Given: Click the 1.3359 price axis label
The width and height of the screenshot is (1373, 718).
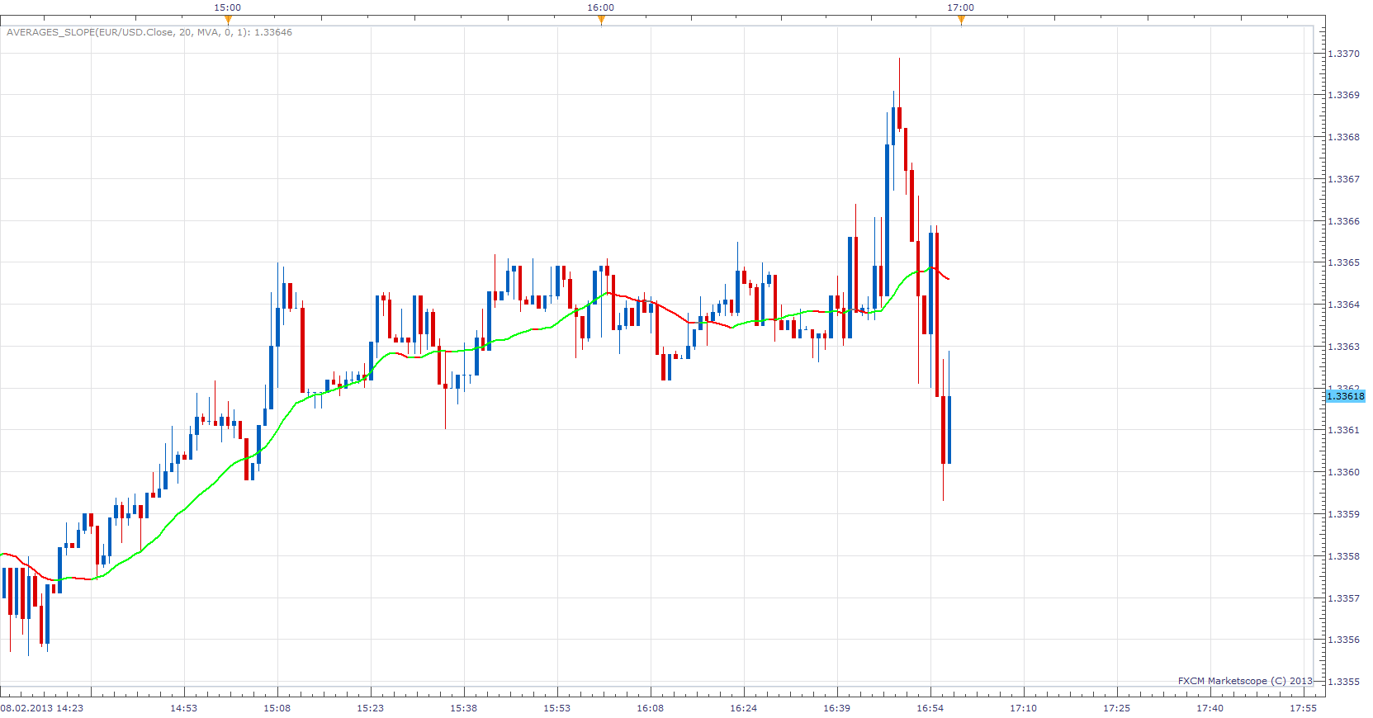Looking at the screenshot, I should point(1343,514).
